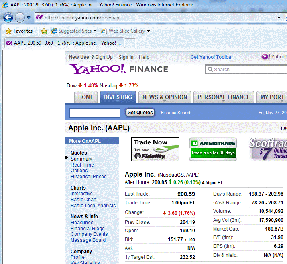Viewport: 287px width, 264px height.
Task: Click the Nasdaq index label
Action: click(x=108, y=85)
